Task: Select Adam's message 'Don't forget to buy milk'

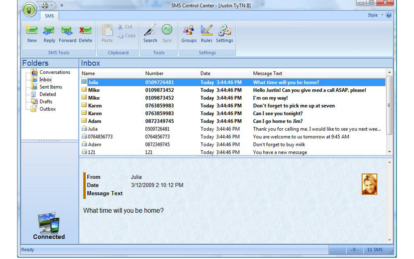Action: 232,145
